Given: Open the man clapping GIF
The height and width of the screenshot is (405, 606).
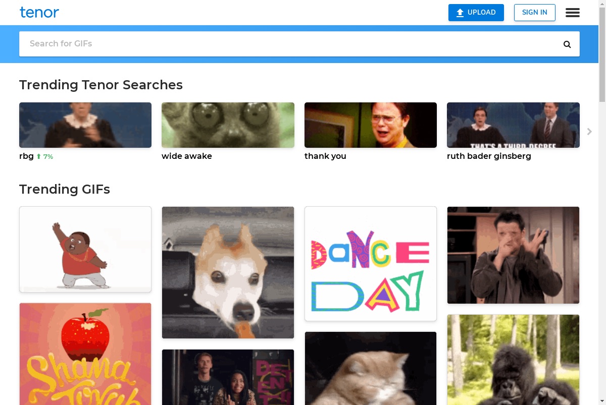Looking at the screenshot, I should click(x=513, y=255).
